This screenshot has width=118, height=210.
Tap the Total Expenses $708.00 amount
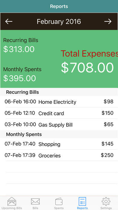click(x=87, y=68)
